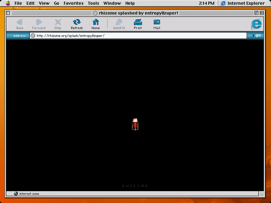This screenshot has height=203, width=271.
Task: Click the window resize grip corner
Action: (x=262, y=194)
